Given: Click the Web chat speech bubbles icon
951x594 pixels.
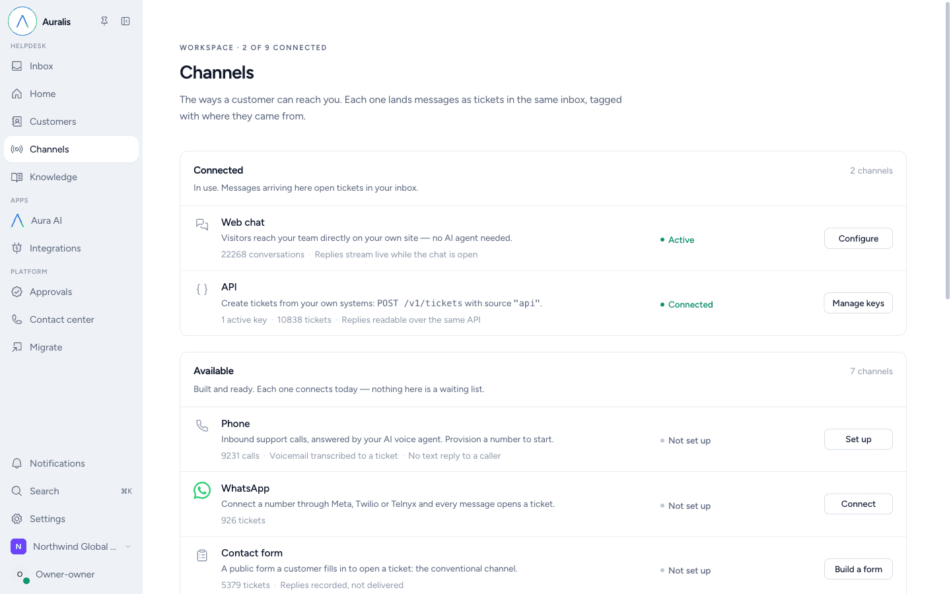Looking at the screenshot, I should tap(202, 224).
